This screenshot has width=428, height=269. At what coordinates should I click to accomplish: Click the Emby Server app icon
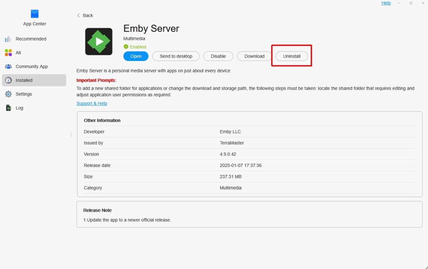pos(98,41)
